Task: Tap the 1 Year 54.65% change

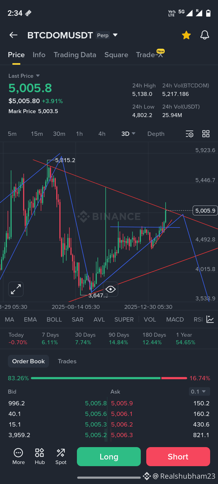Action: [186, 338]
